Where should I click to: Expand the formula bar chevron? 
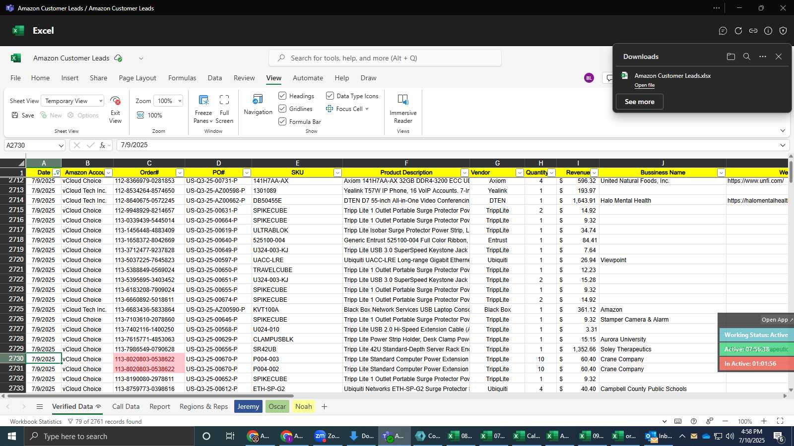pos(783,145)
